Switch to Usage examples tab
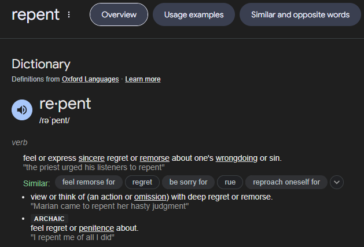364x247 pixels. tap(194, 14)
